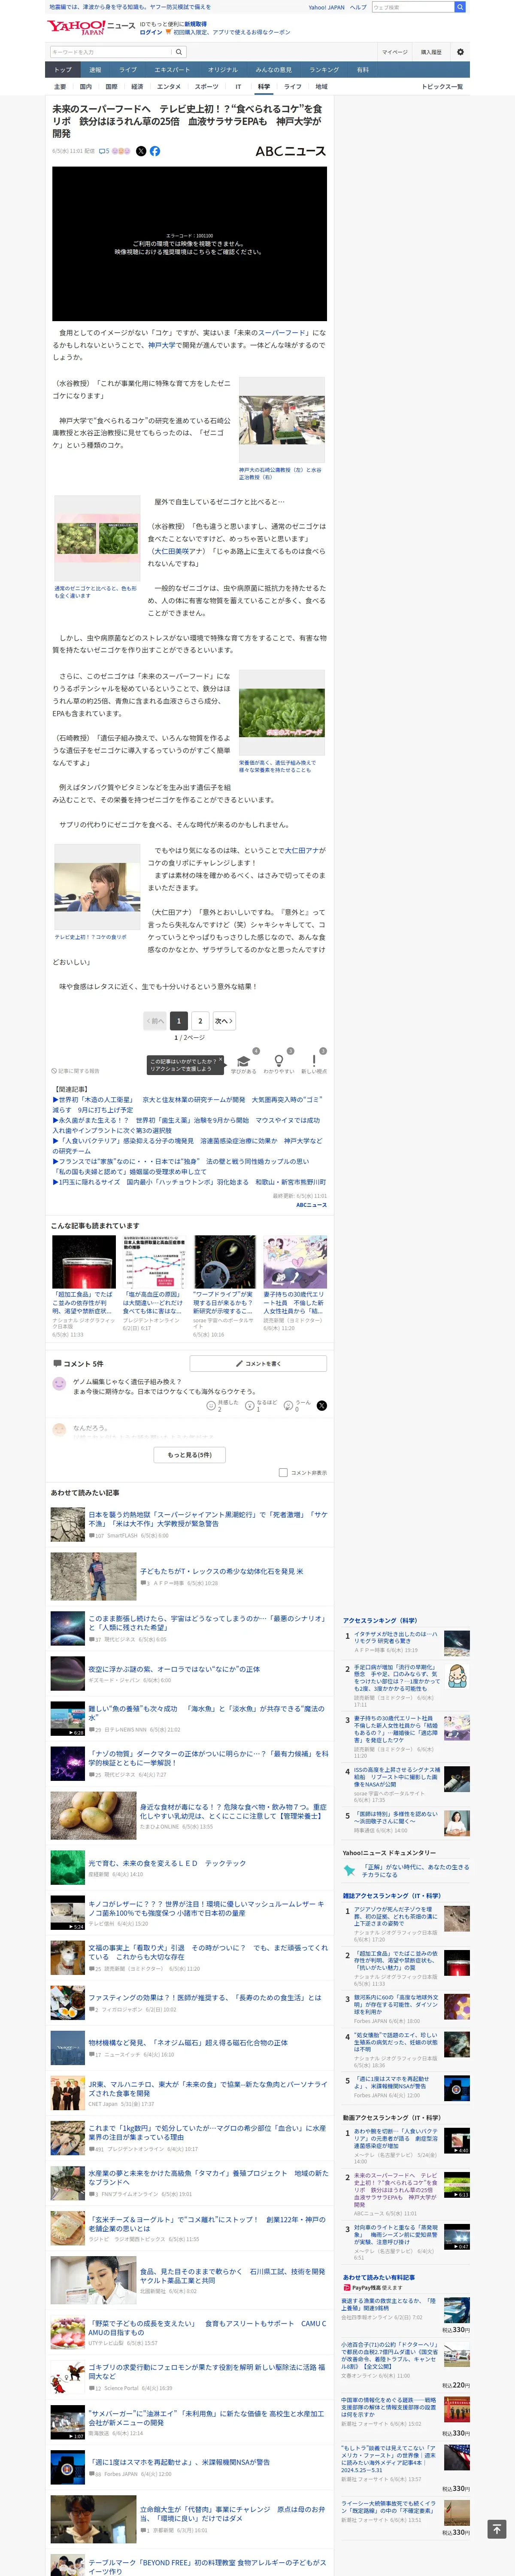Open the green moss comparison thumbnail
The image size is (515, 2576).
(97, 539)
